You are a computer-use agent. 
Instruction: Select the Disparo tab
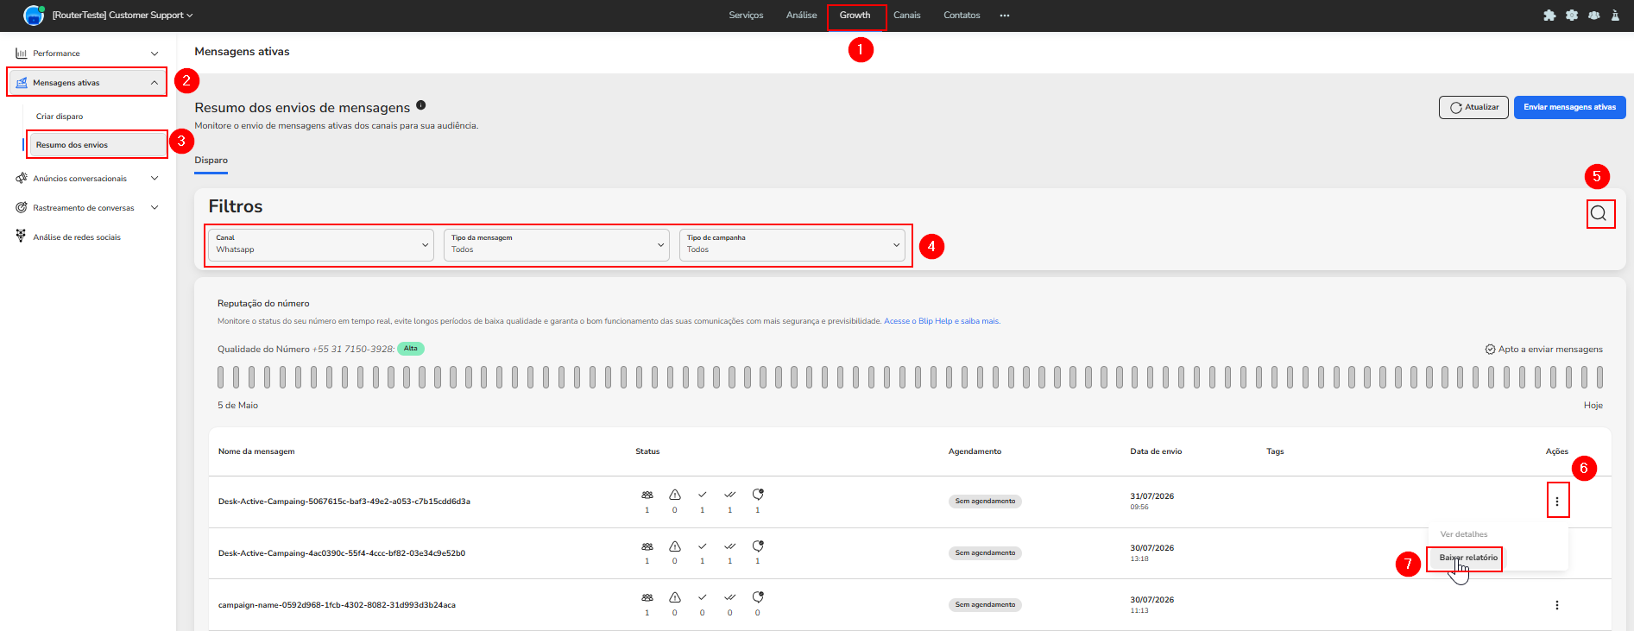211,161
